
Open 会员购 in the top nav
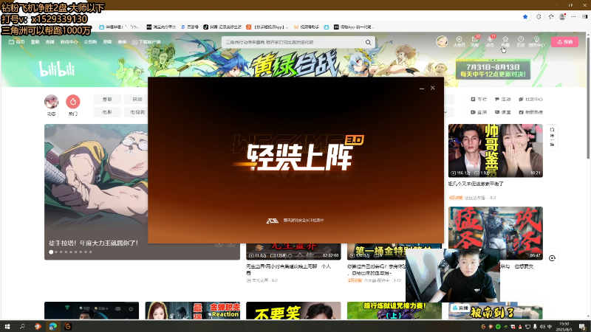pos(90,42)
